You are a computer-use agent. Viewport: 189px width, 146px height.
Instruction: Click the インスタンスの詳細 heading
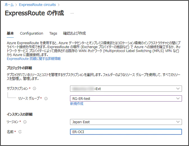(19, 114)
